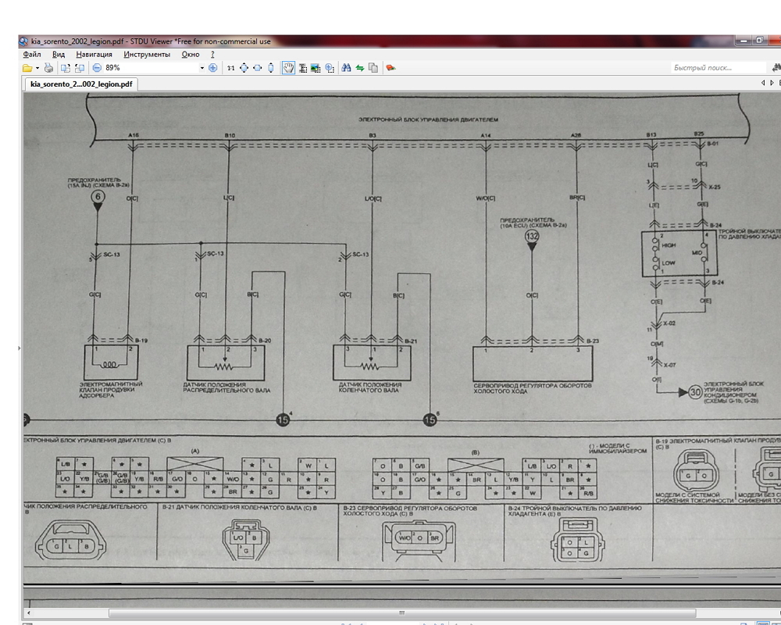Click the fit to width icon

point(258,68)
